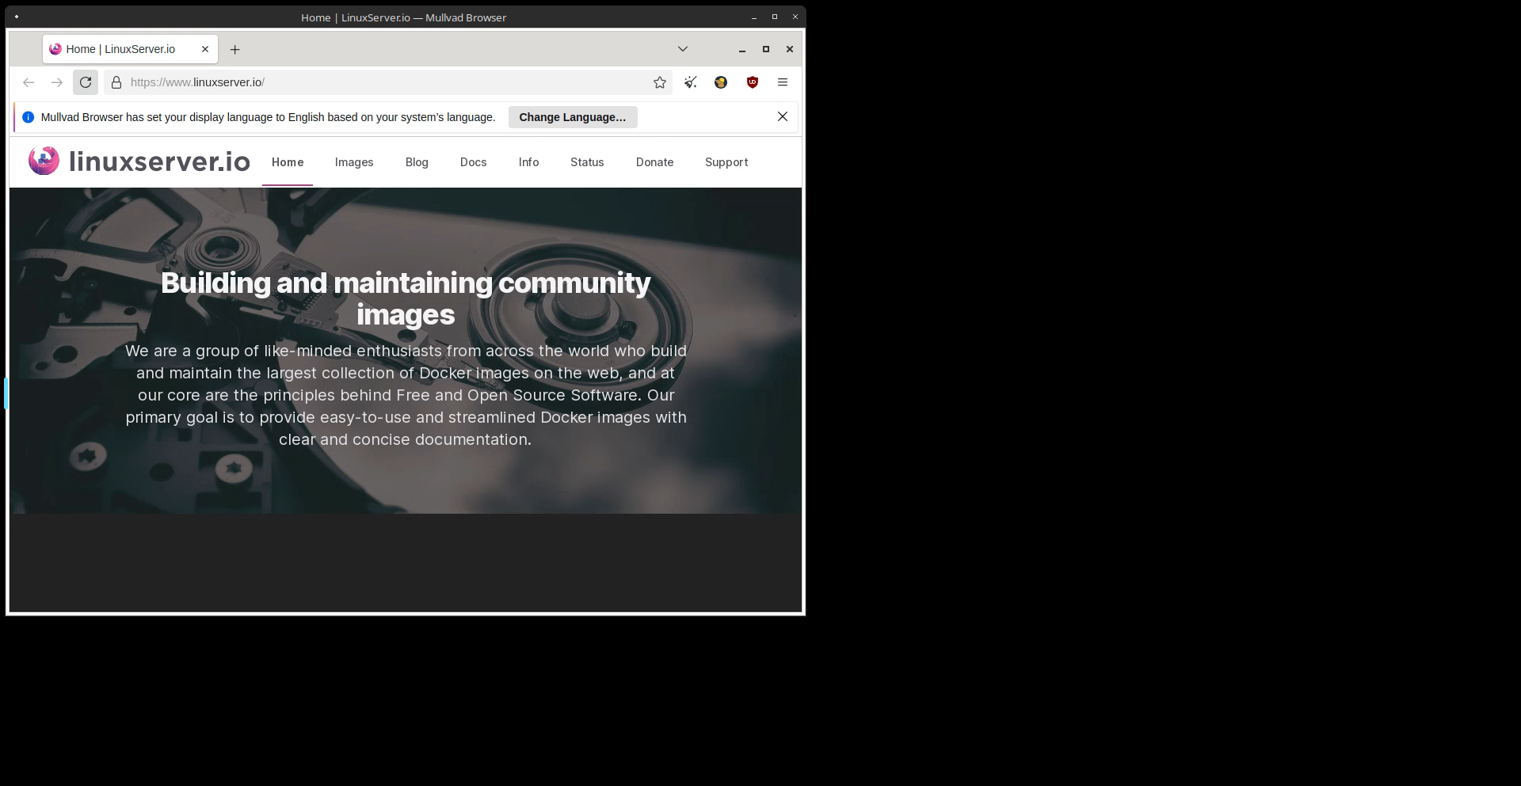Select the Home | LinuxServer.io browser tab

click(120, 49)
